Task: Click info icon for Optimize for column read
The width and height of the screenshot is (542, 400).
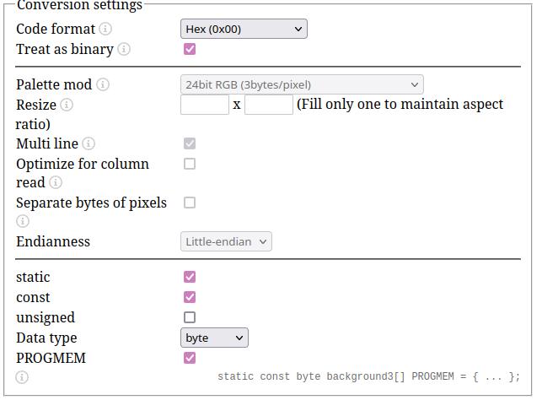Action: pos(56,182)
